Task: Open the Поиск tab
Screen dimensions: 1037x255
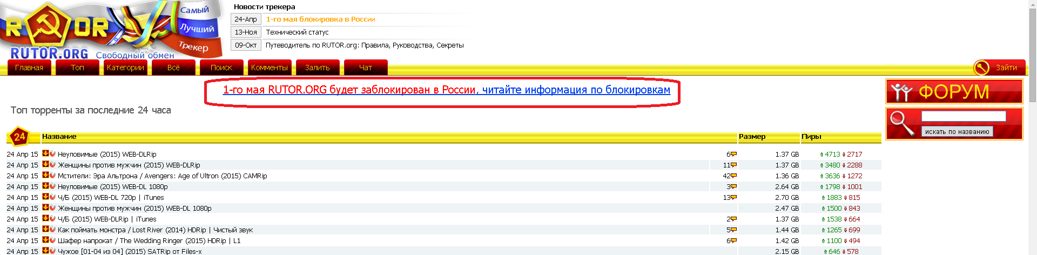Action: pos(221,68)
